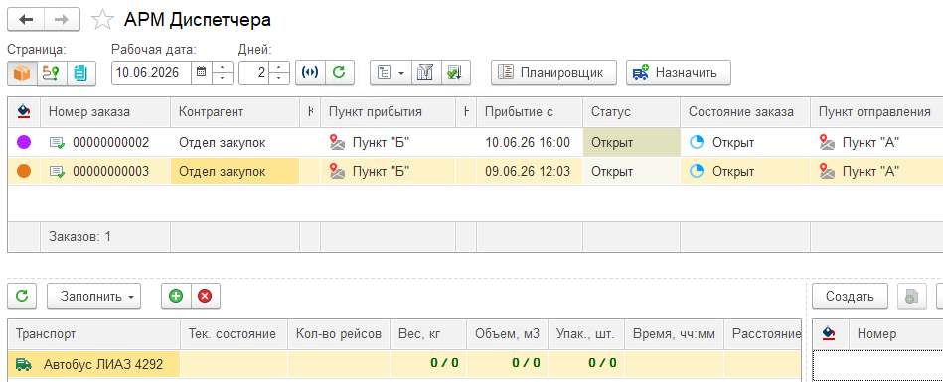Click arrival time 09.06.26 12:03
Image resolution: width=943 pixels, height=382 pixels.
[528, 172]
